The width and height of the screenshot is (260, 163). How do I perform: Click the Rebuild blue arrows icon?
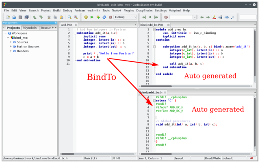tap(104, 17)
